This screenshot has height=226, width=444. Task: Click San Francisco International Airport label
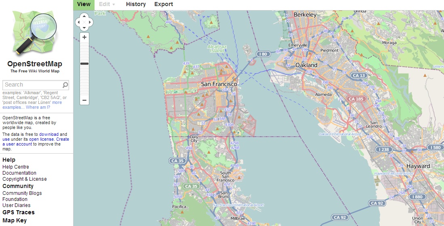pos(238,205)
